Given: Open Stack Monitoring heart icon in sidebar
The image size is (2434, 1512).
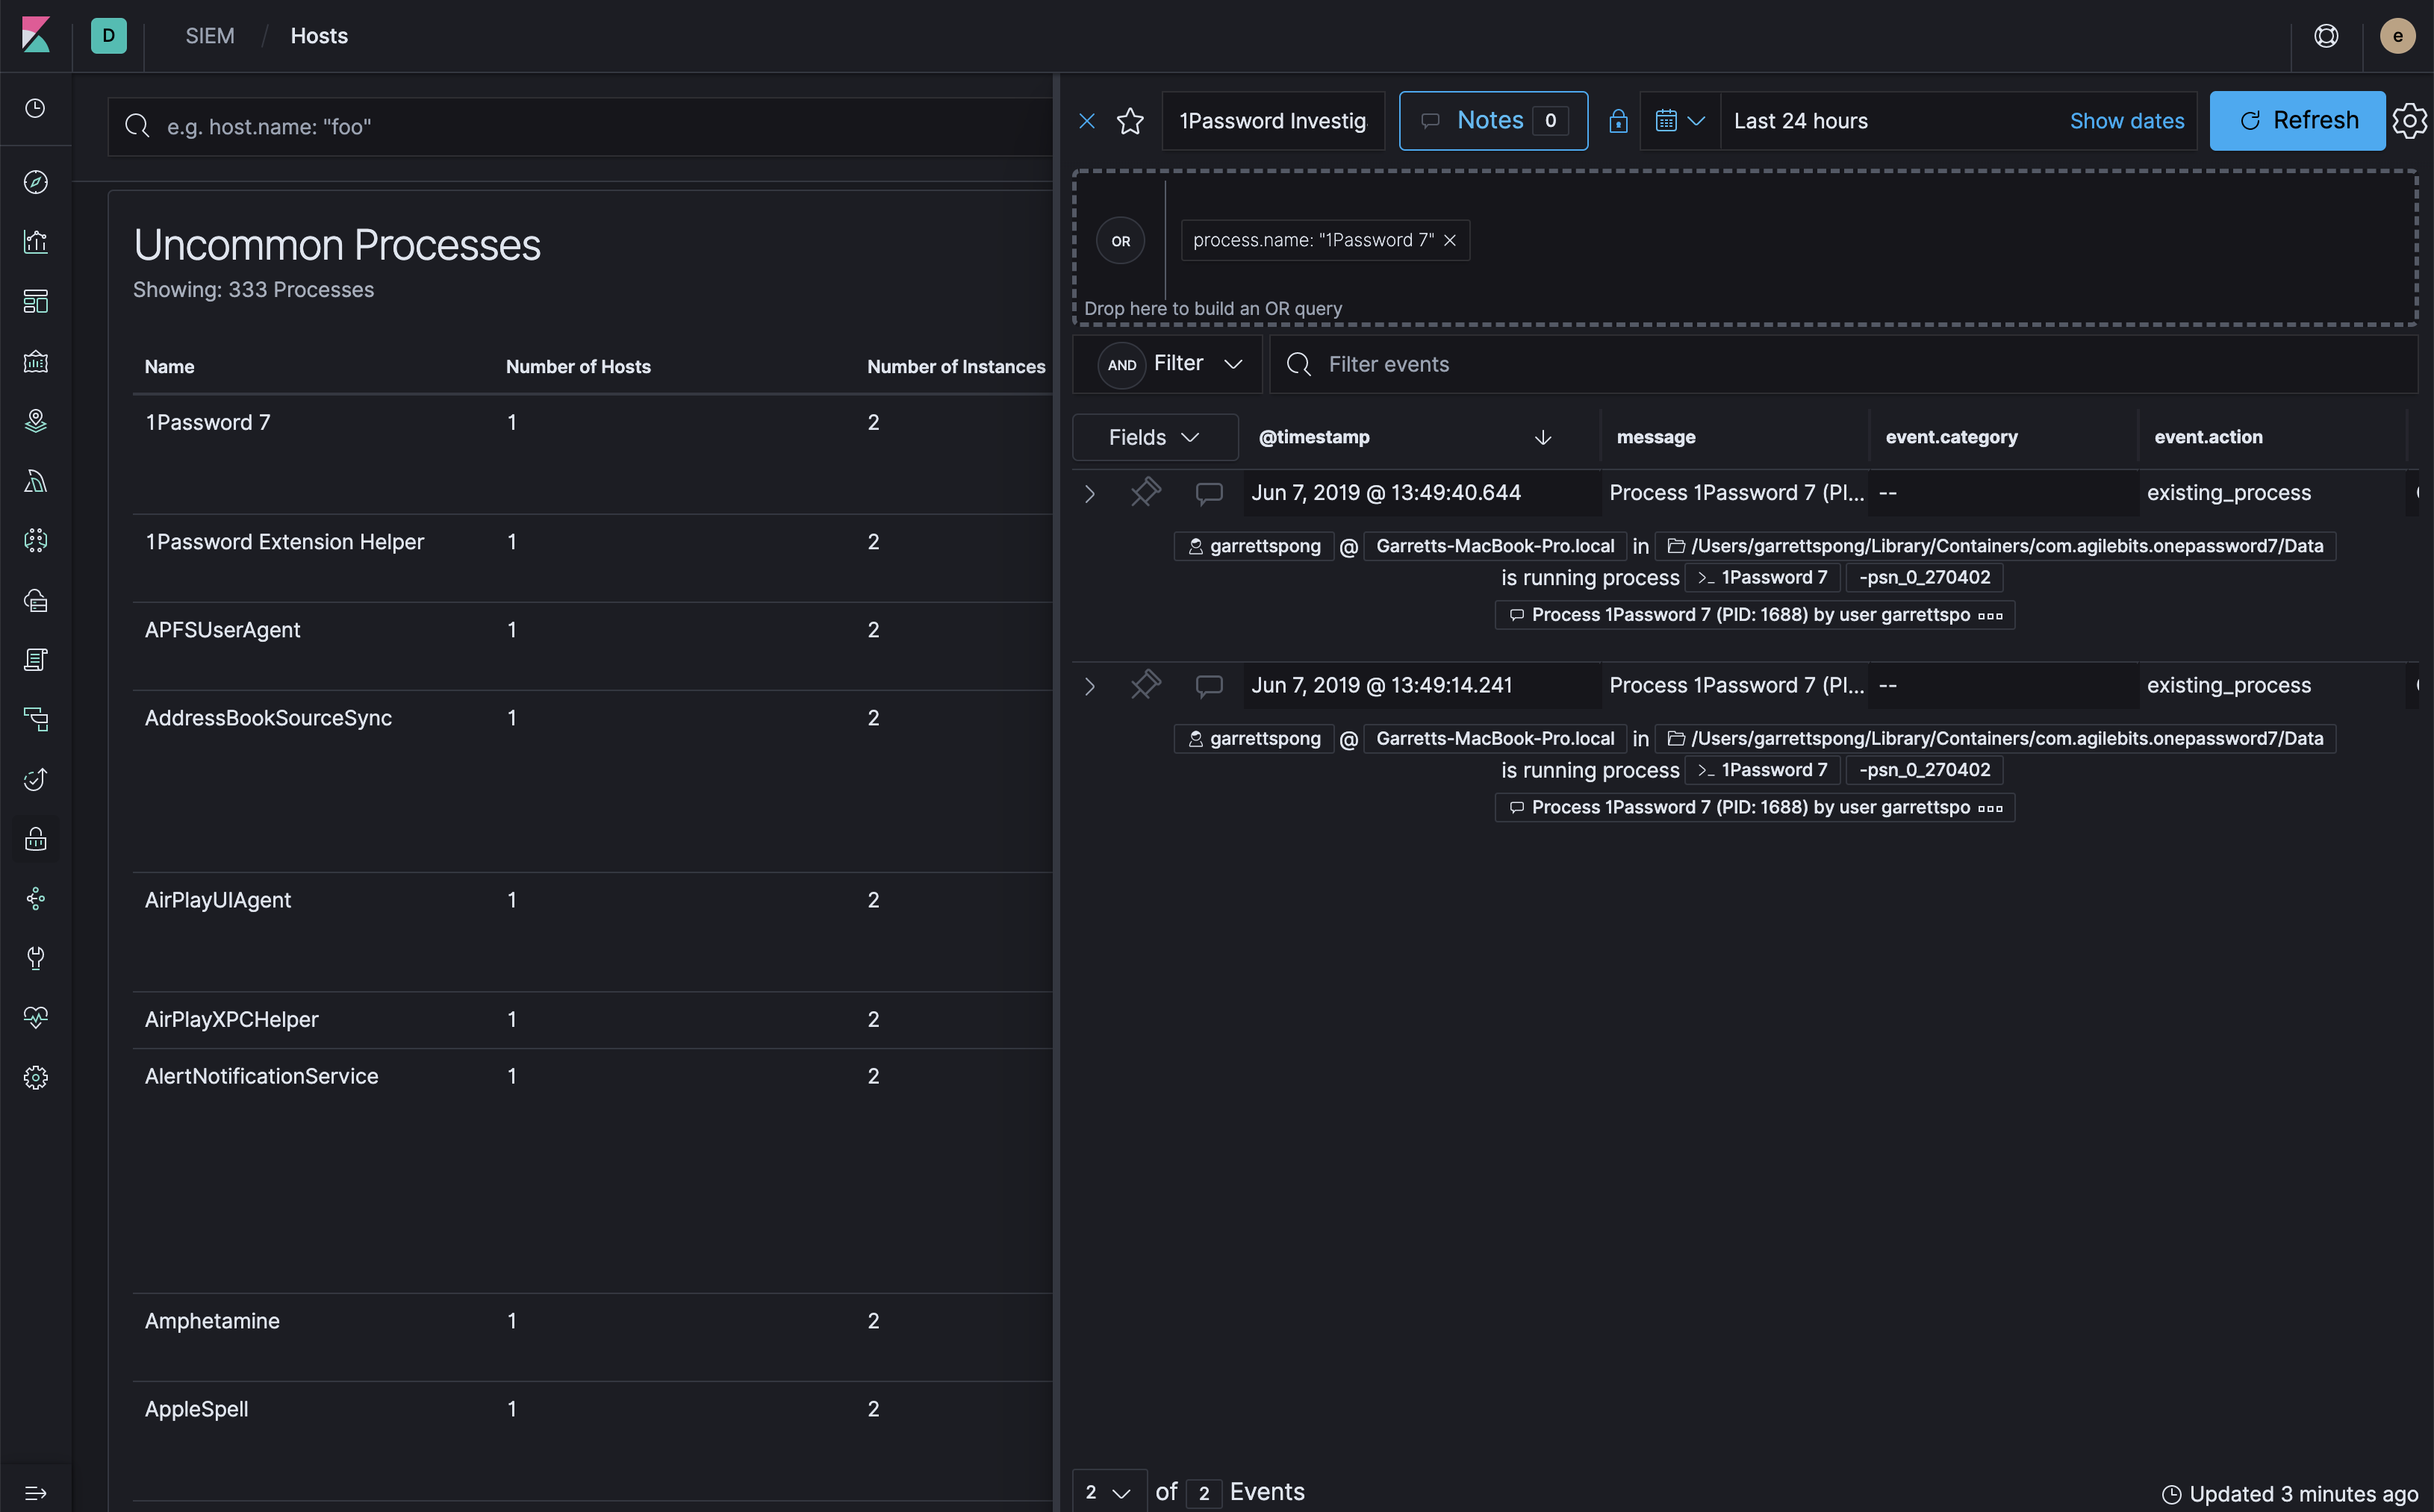Looking at the screenshot, I should tap(36, 1017).
